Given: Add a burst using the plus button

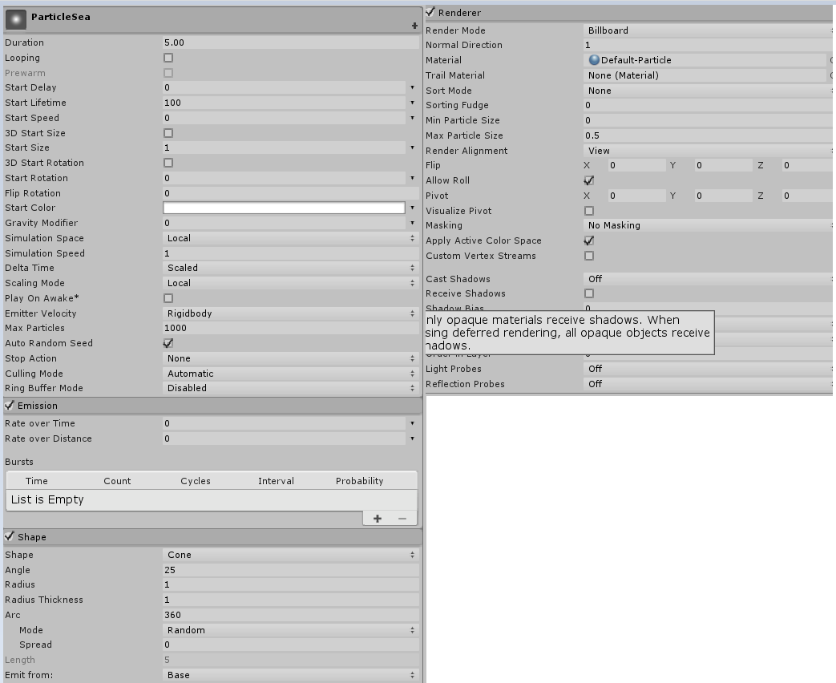Looking at the screenshot, I should coord(378,518).
